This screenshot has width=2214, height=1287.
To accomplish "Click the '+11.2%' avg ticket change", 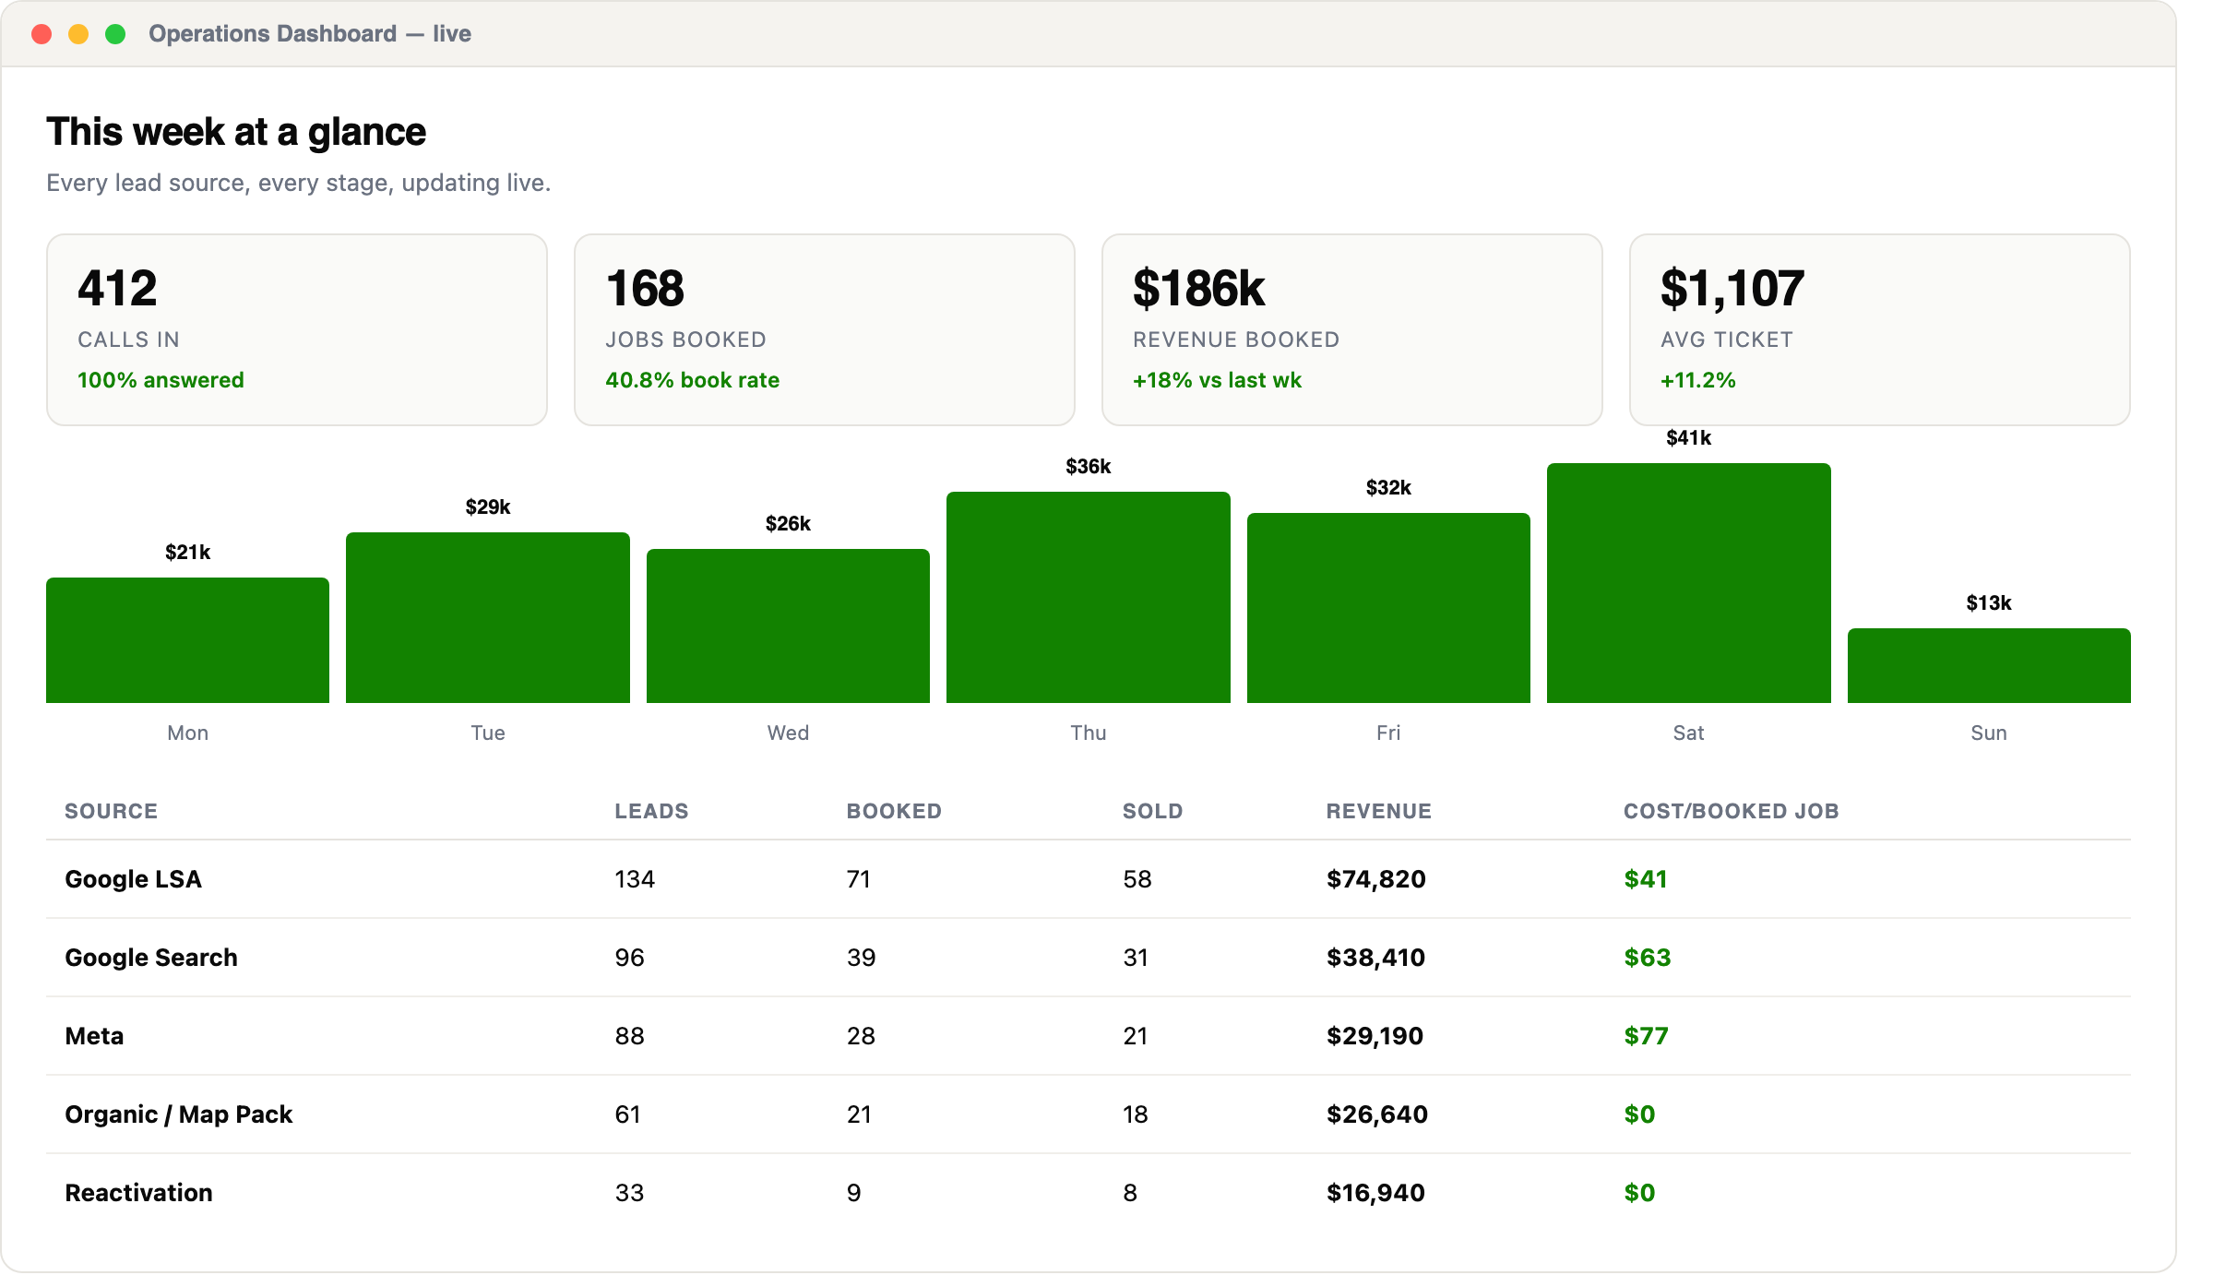I will [x=1698, y=380].
